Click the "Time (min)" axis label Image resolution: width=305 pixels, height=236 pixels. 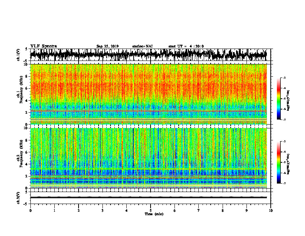pyautogui.click(x=154, y=214)
